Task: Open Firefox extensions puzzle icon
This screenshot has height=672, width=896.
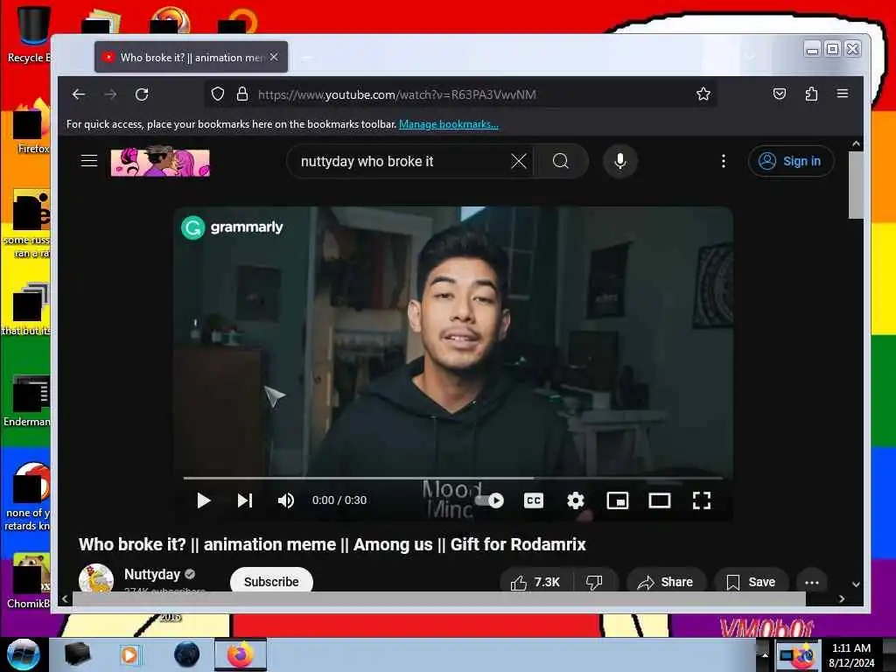Action: [811, 94]
